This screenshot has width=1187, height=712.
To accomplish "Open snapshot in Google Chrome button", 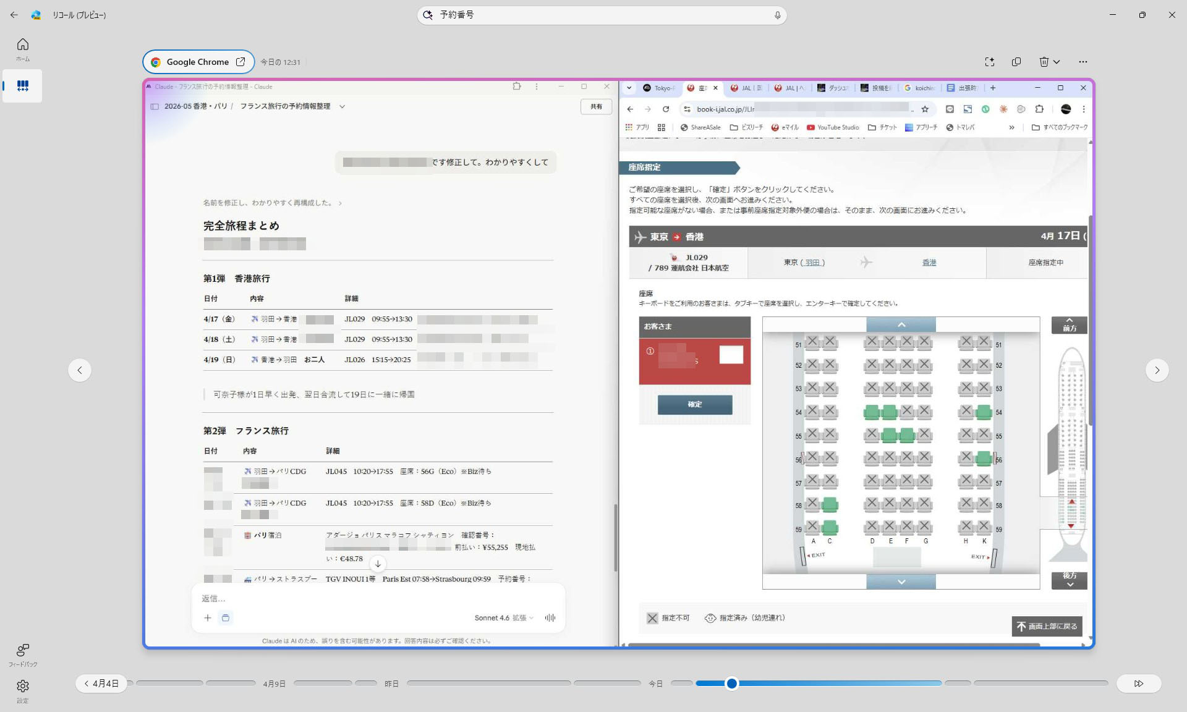I will coord(198,62).
